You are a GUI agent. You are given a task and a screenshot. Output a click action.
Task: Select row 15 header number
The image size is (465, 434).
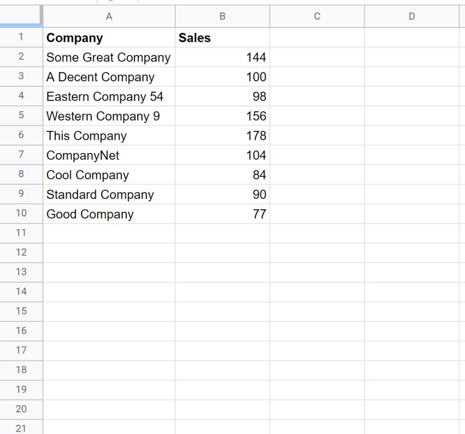[x=21, y=311]
